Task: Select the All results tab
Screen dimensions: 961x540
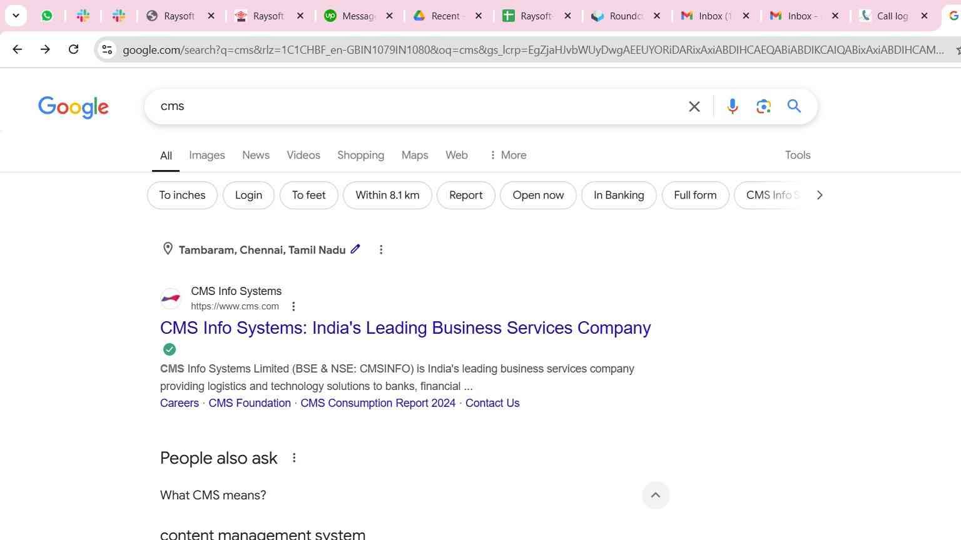Action: (x=166, y=156)
